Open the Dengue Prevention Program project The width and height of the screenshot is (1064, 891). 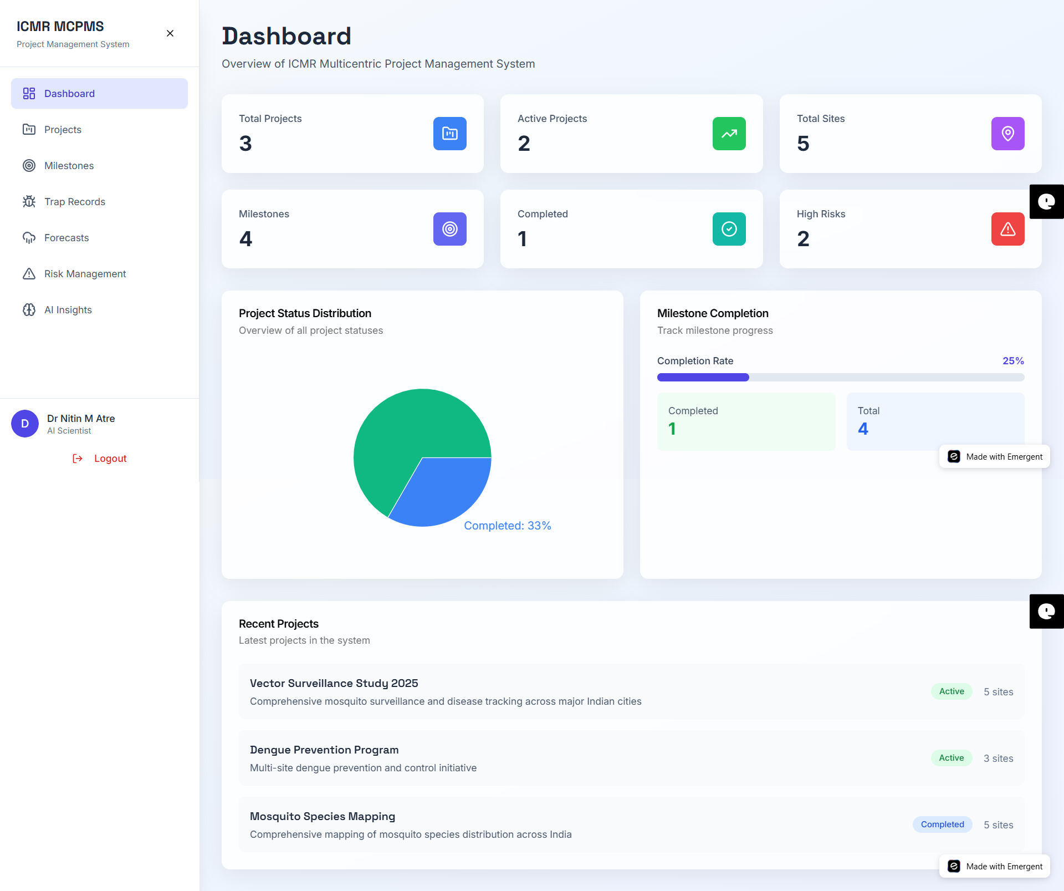tap(324, 750)
